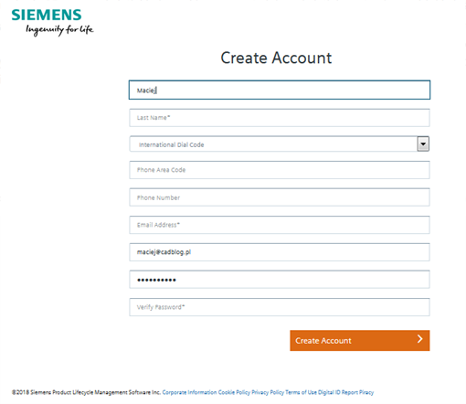466x404 pixels.
Task: Open the Cookie Policy footer link
Action: click(x=234, y=392)
